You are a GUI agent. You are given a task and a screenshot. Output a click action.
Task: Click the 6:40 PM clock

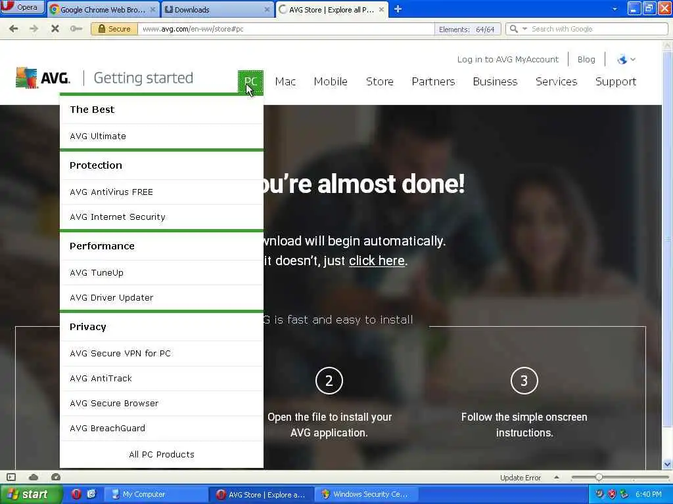pos(649,494)
